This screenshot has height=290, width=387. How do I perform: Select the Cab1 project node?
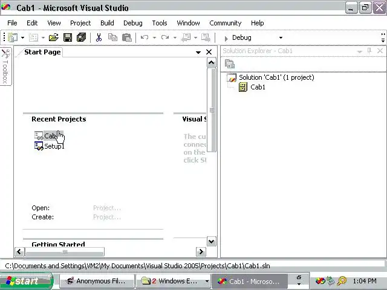258,87
